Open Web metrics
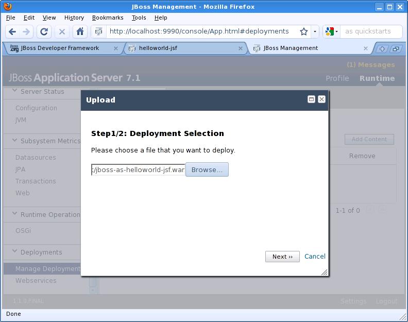Screen dimensions: 408x322 23,193
